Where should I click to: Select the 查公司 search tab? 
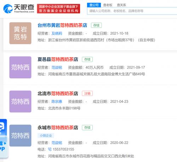(94, 5)
